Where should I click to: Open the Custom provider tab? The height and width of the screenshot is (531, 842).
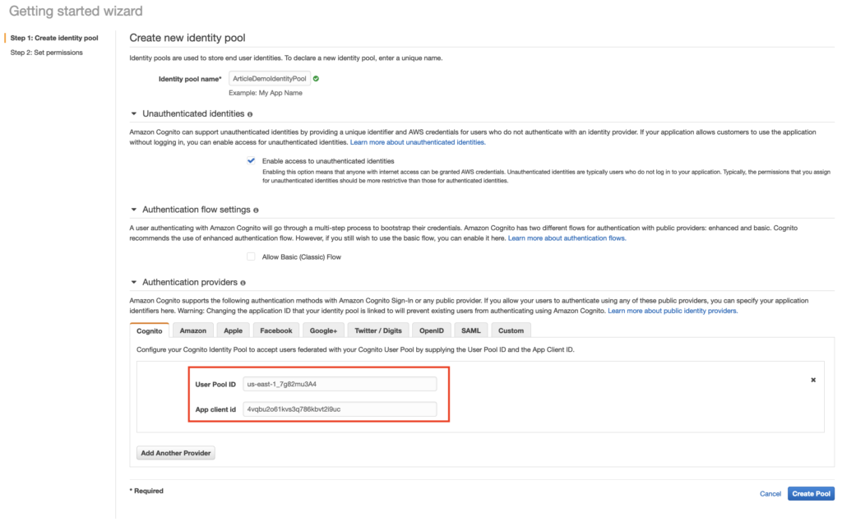tap(511, 330)
